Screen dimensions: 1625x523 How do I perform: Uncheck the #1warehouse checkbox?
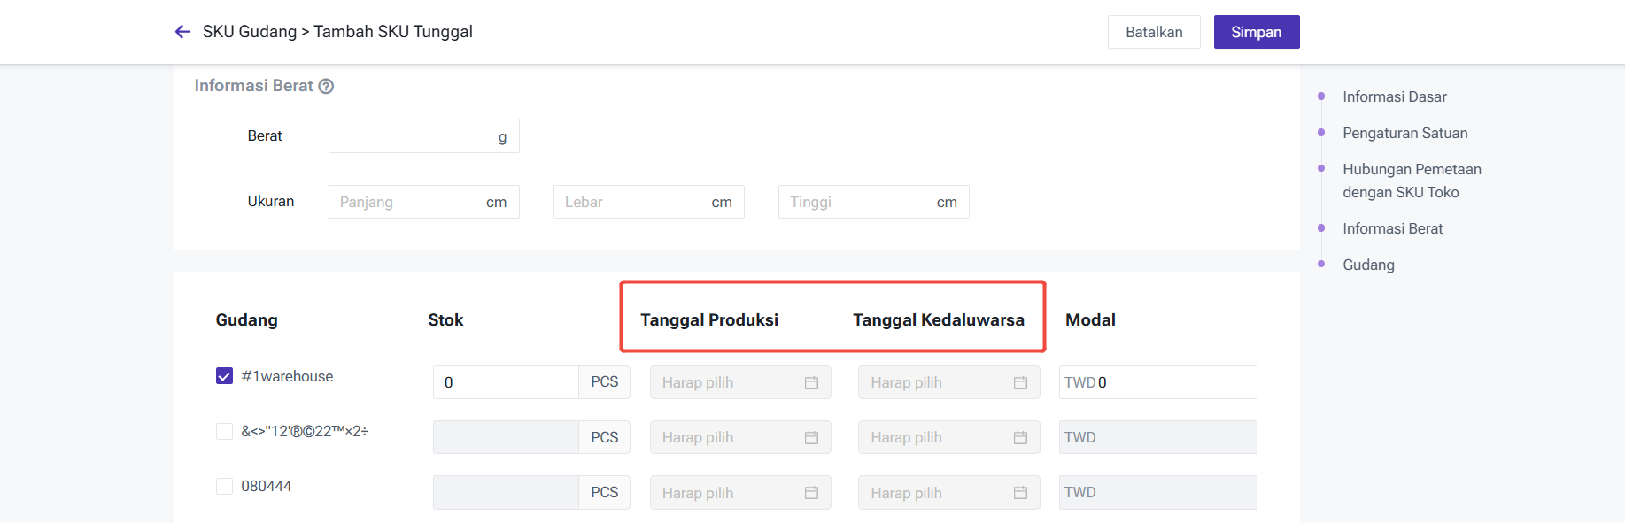(x=225, y=376)
